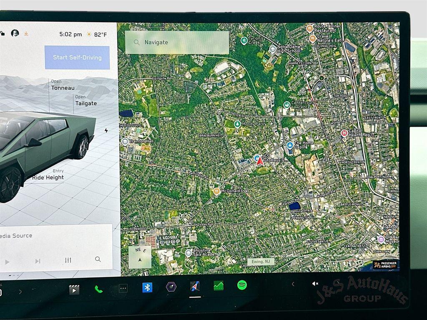The height and width of the screenshot is (320, 427).
Task: Tap the Navigate search bar magnifier icon
Action: tap(137, 42)
